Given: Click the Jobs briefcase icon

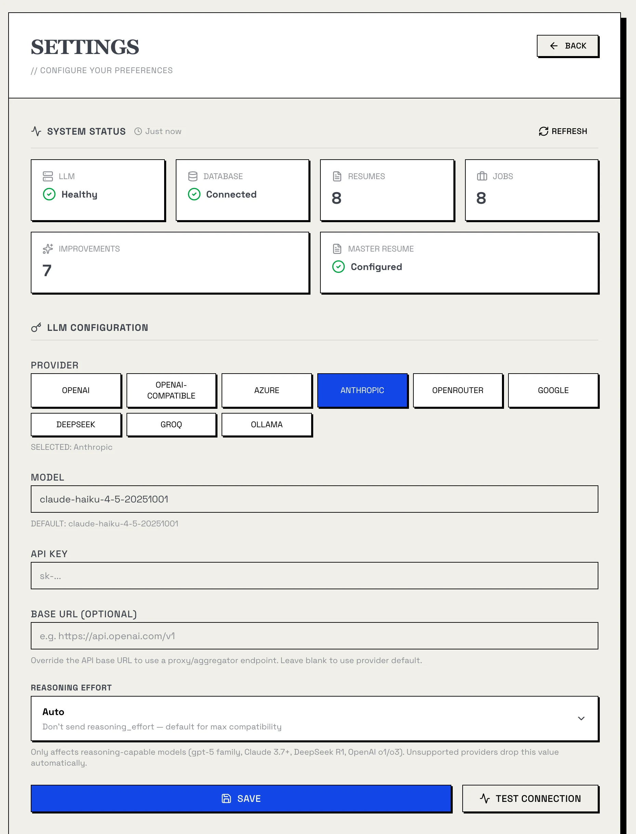Looking at the screenshot, I should (482, 176).
